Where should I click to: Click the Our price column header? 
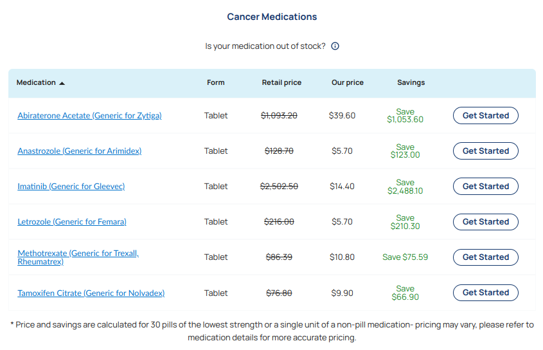348,82
